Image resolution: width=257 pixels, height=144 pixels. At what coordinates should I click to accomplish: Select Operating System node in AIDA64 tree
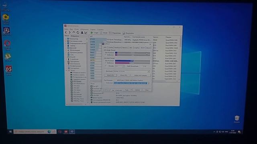[x=76, y=44]
